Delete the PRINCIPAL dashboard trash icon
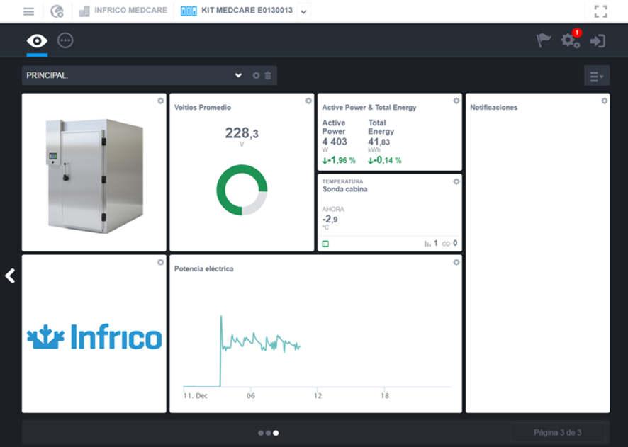The image size is (628, 447). coord(268,75)
